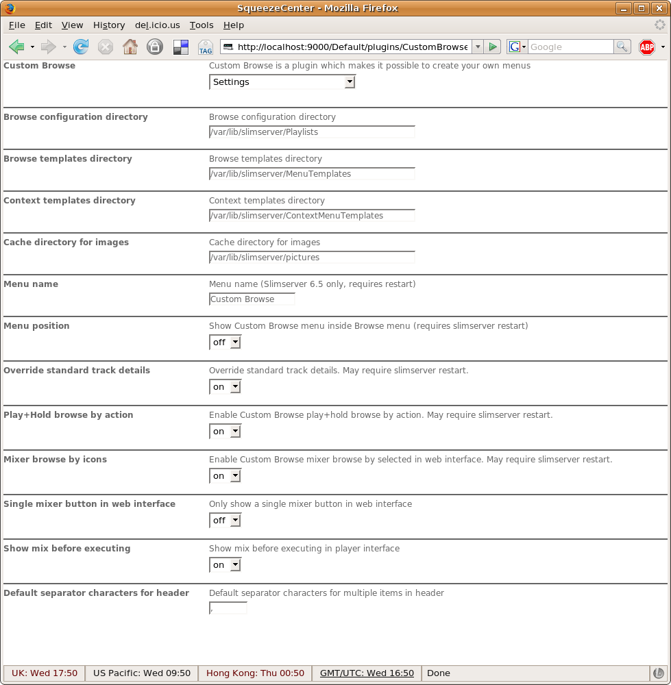This screenshot has height=685, width=671.
Task: Click the search magnifier icon
Action: click(x=622, y=47)
